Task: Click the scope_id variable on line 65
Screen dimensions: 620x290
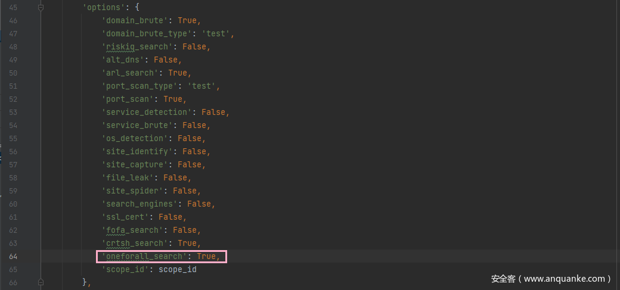Action: (x=178, y=269)
